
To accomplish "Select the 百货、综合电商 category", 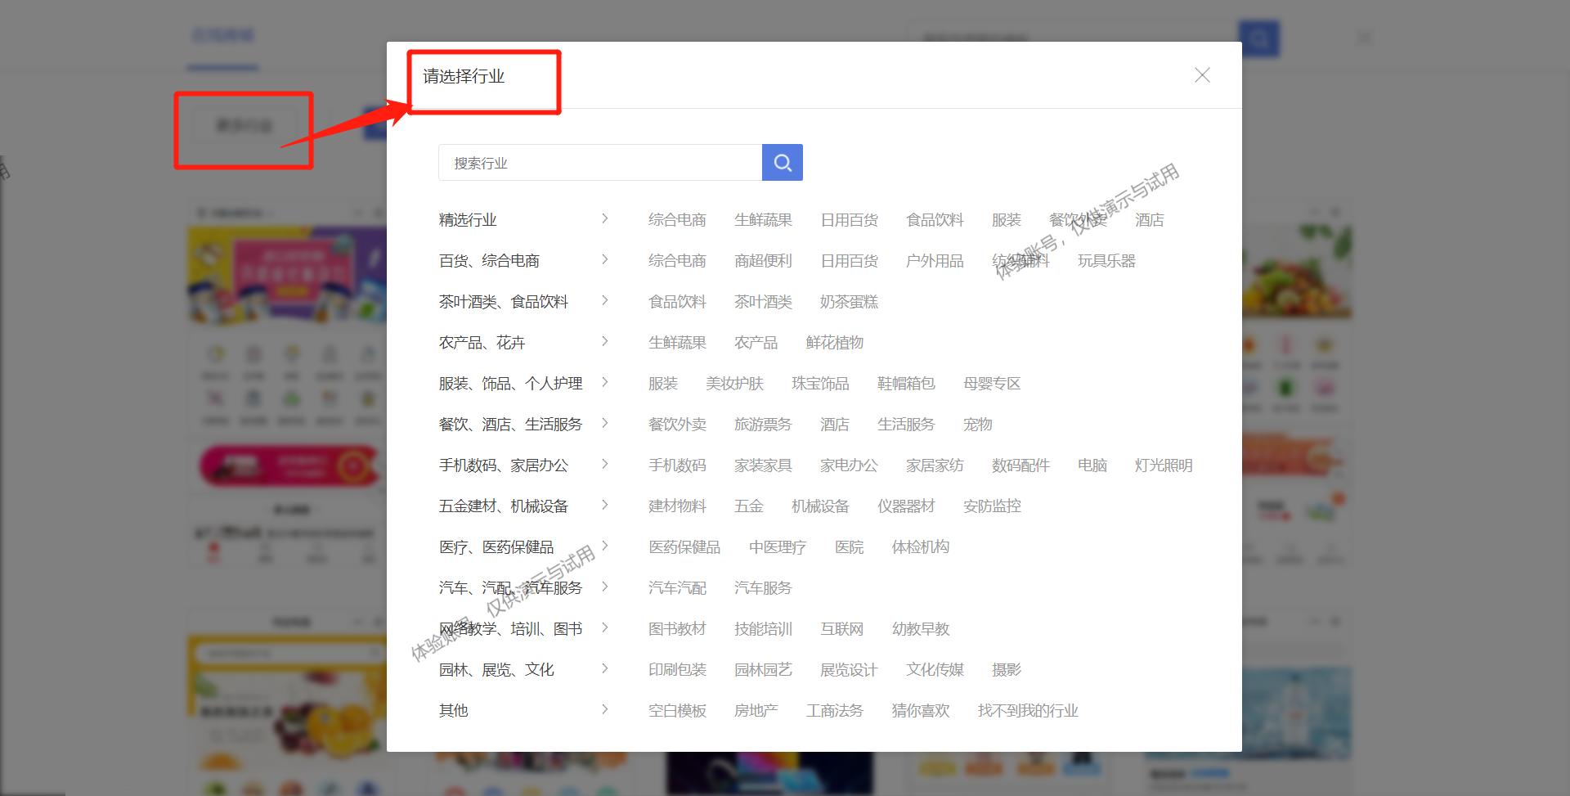I will (x=491, y=260).
